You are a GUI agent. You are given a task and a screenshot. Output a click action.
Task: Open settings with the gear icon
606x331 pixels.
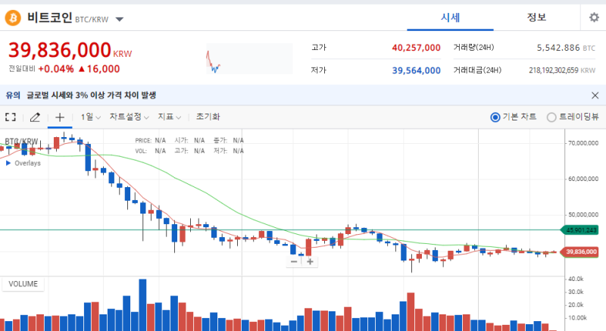tap(594, 17)
